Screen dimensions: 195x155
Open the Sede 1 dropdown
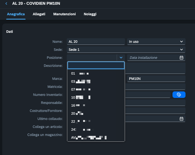181,50
